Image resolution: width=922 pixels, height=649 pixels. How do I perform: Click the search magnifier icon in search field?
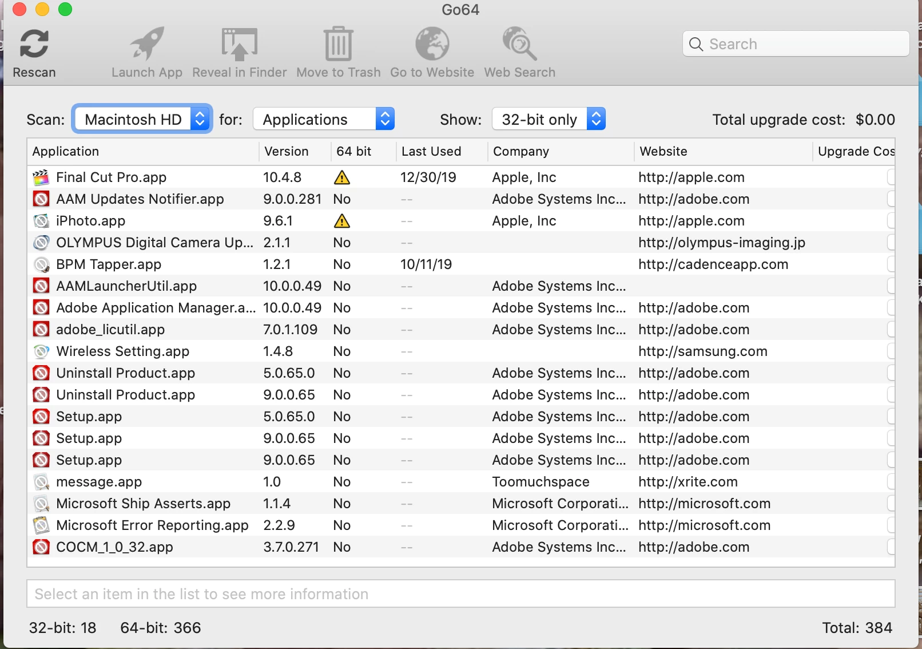(696, 44)
